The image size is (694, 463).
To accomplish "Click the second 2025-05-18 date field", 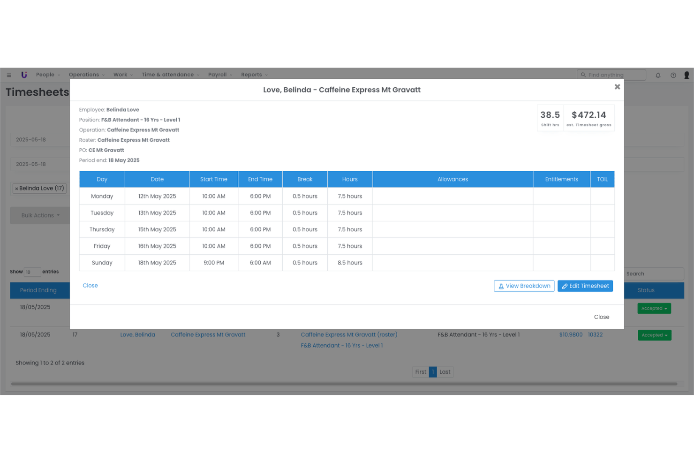I will [40, 164].
